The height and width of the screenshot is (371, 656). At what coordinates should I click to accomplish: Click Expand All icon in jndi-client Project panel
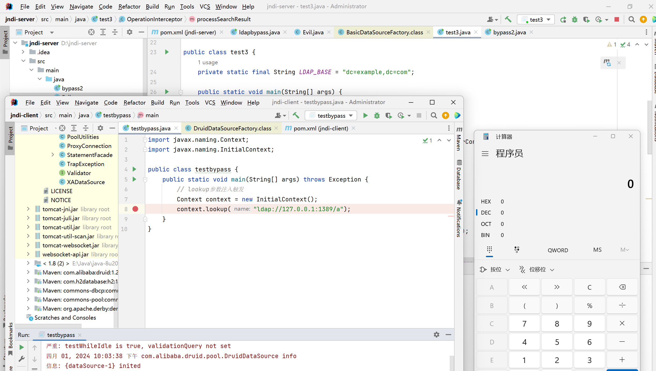tap(74, 128)
